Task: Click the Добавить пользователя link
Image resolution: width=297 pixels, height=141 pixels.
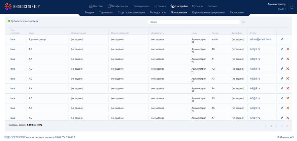Action: (24, 21)
